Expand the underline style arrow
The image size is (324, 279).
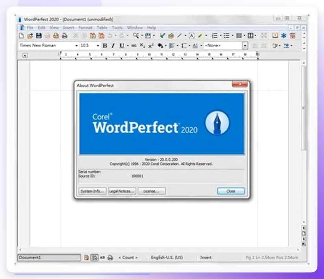coord(128,46)
